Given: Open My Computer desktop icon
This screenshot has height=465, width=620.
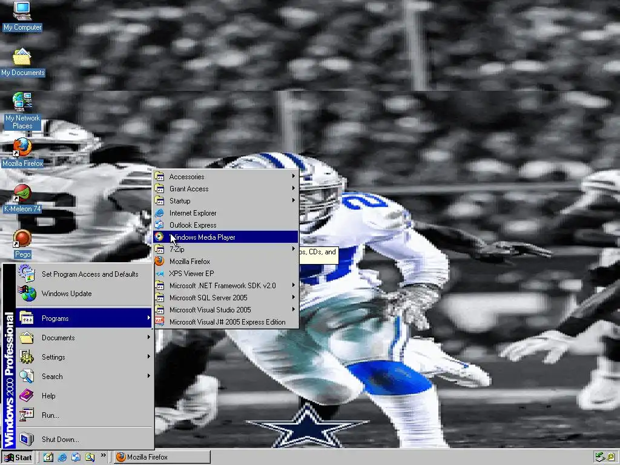Looking at the screenshot, I should [x=22, y=16].
